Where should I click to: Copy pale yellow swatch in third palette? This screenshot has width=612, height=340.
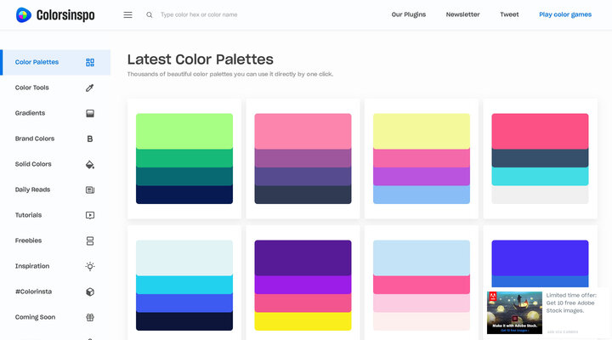click(x=422, y=131)
